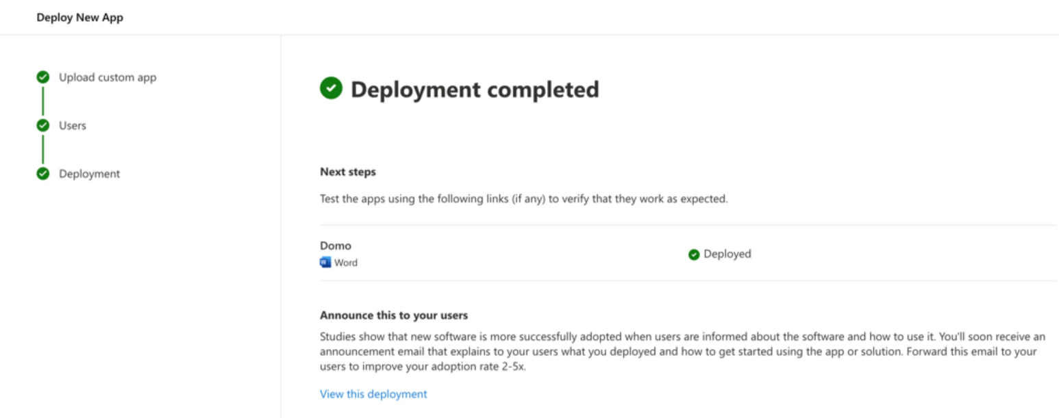The height and width of the screenshot is (418, 1059).
Task: Select the Users step label
Action: (x=73, y=126)
